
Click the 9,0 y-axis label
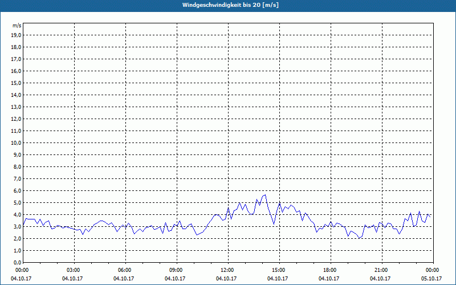[17, 154]
